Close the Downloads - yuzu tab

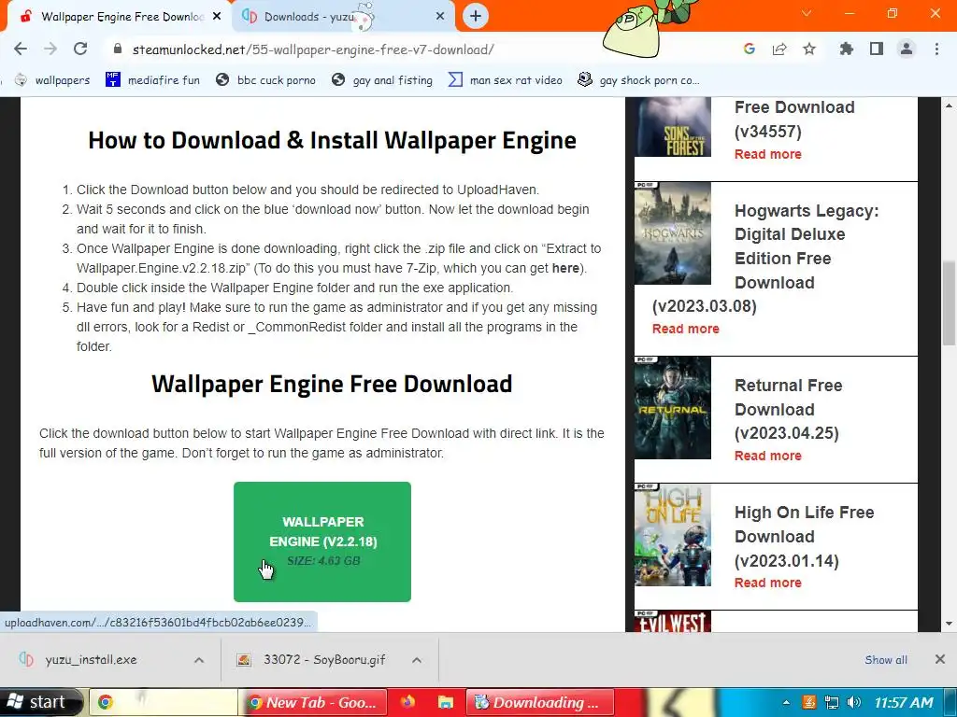(440, 17)
